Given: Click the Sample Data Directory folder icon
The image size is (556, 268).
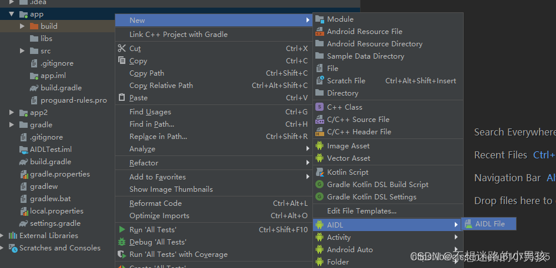Looking at the screenshot, I should (x=319, y=56).
